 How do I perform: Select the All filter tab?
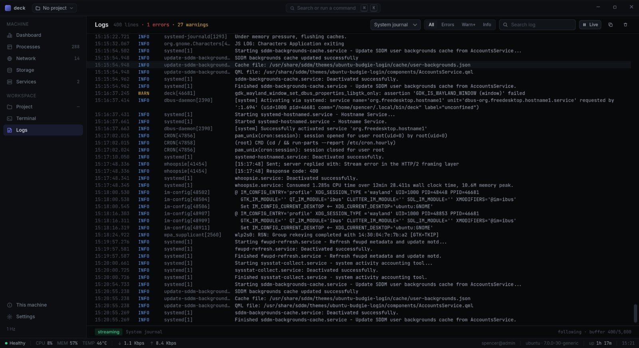431,25
